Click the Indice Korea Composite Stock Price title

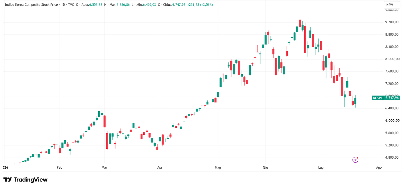32,5
